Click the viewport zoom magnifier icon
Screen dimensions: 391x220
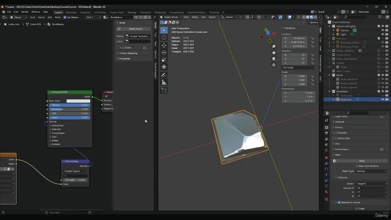coord(274,46)
